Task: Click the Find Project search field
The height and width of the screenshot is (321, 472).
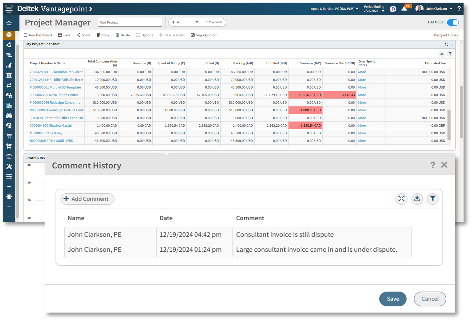Action: [x=130, y=22]
